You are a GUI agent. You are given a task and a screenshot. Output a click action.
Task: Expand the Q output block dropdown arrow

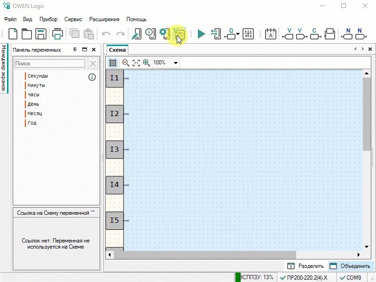point(238,34)
